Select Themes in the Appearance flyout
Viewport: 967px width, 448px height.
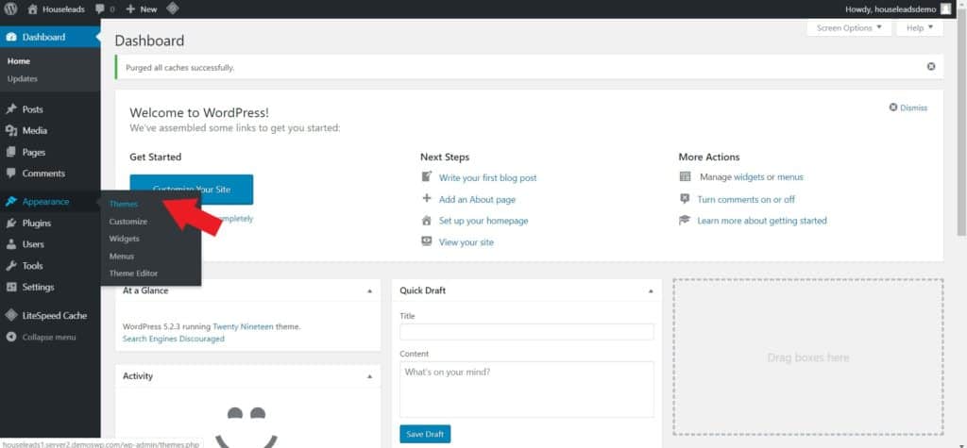point(124,204)
